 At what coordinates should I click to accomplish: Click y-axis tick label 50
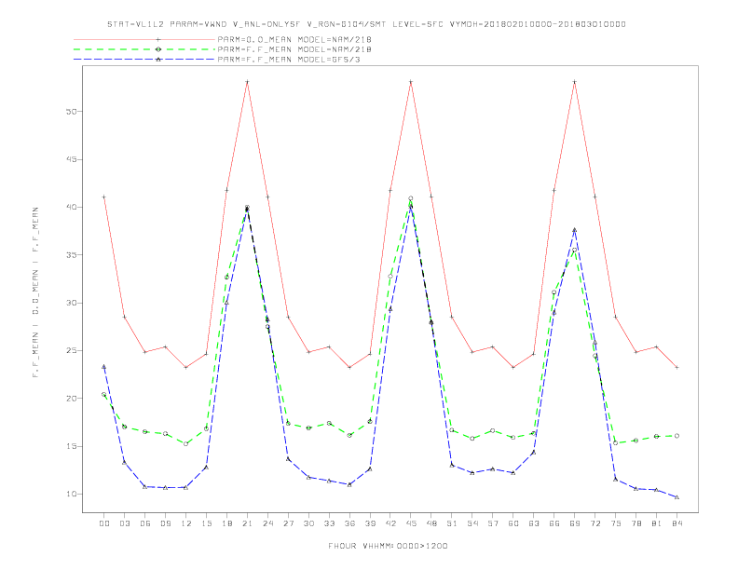[x=72, y=112]
